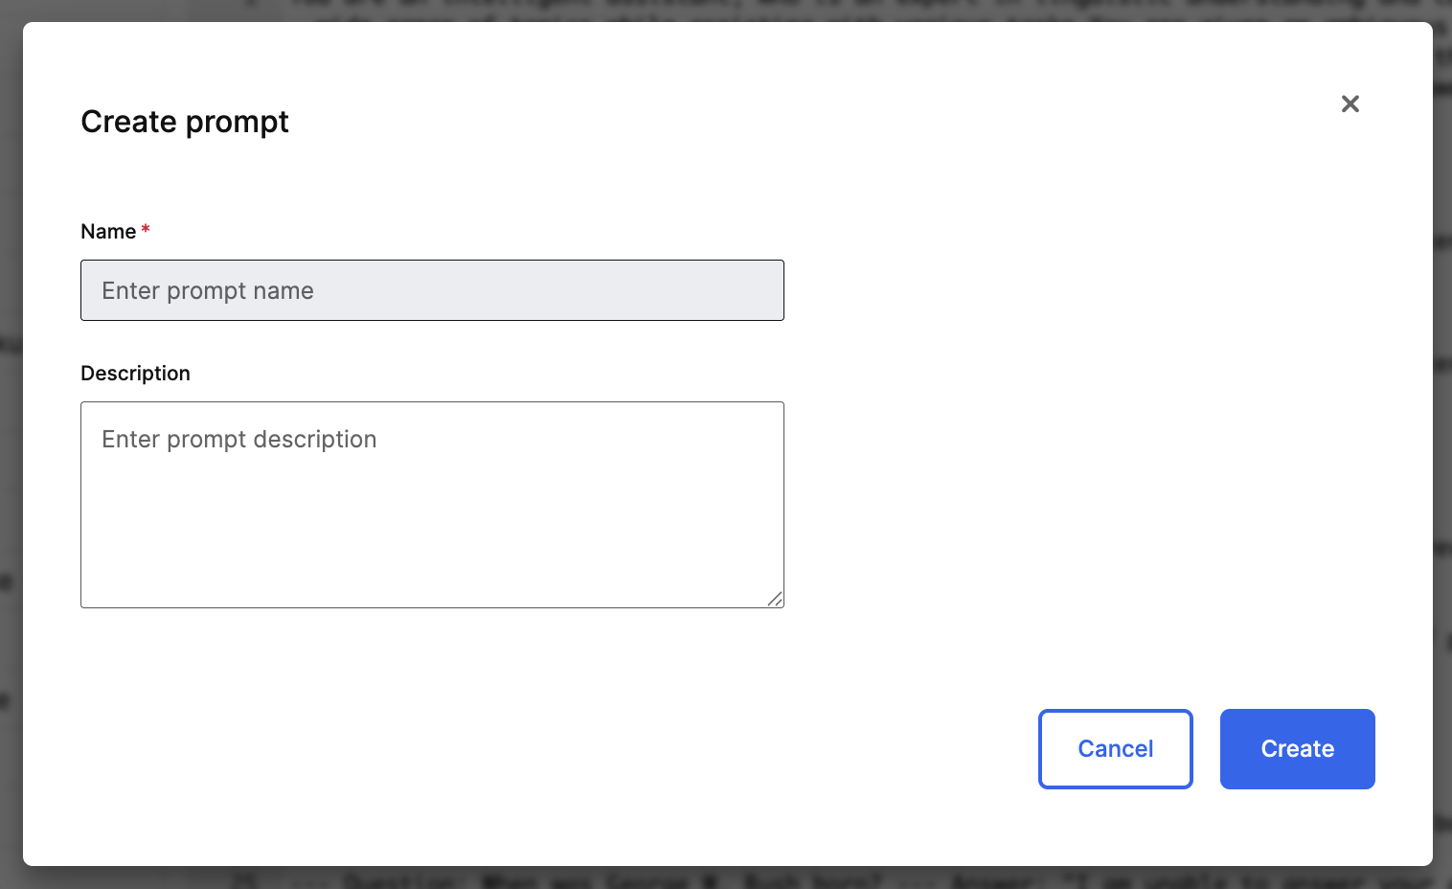Click the red required asterisk beside Name

click(146, 230)
